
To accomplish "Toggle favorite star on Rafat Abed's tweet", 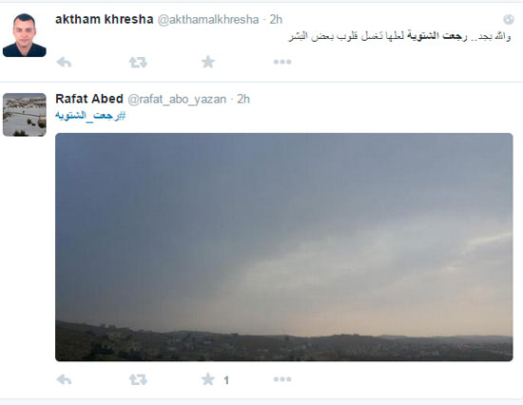I will pyautogui.click(x=208, y=379).
